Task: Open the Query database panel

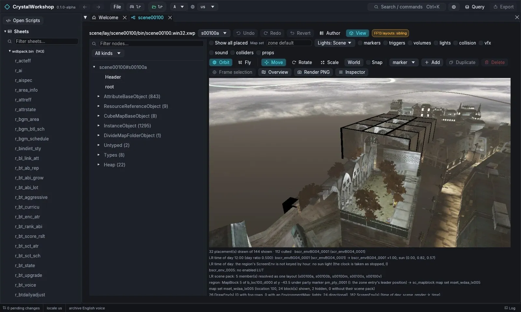Action: pos(474,7)
